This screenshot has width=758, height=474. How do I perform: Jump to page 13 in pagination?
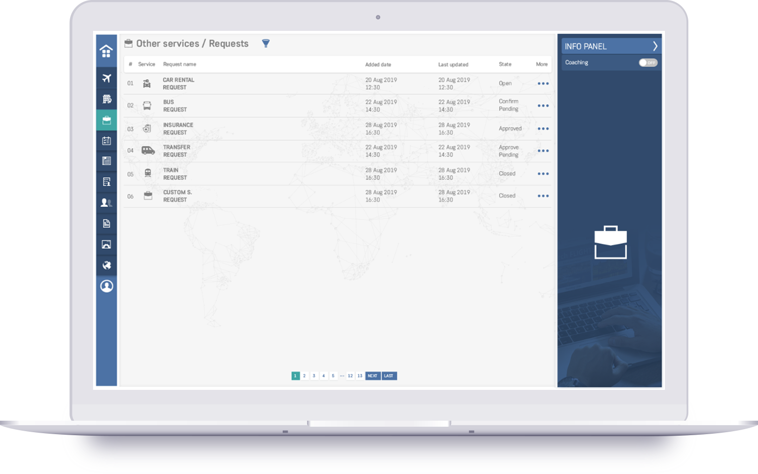pyautogui.click(x=360, y=376)
